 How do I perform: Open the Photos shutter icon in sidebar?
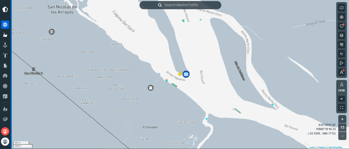coord(5,86)
